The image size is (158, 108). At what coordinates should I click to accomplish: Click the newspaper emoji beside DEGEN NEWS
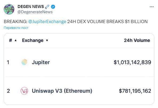(x=47, y=7)
